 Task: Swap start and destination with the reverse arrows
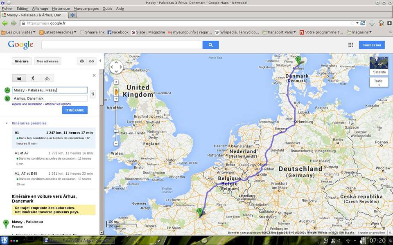click(x=93, y=94)
